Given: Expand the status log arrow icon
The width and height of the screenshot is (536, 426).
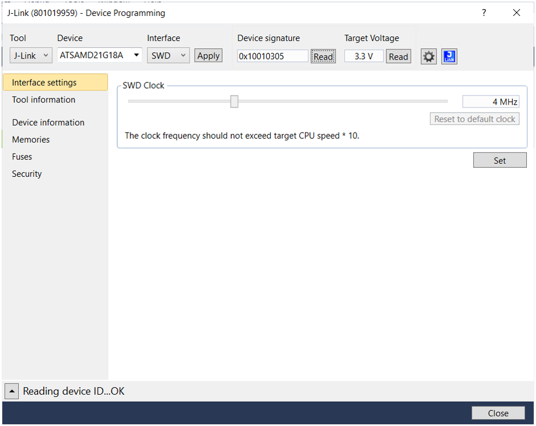Looking at the screenshot, I should (x=12, y=391).
